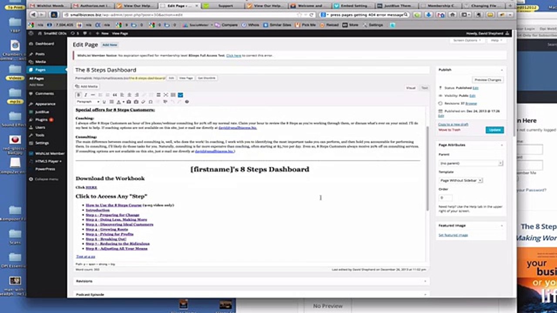Collapse the Featured Image panel arrow

click(502, 226)
